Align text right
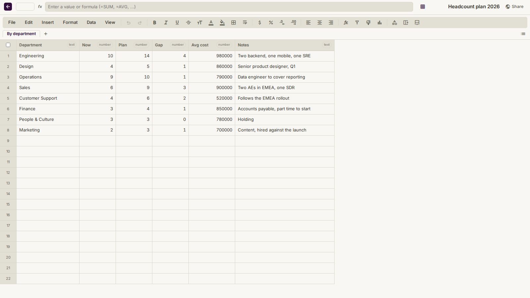 point(331,23)
